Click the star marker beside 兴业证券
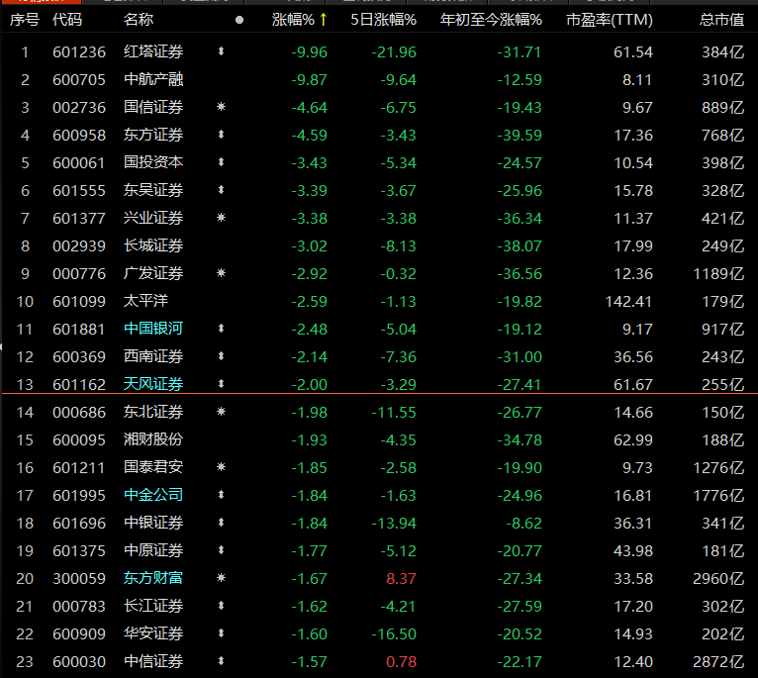Image resolution: width=758 pixels, height=678 pixels. tap(221, 218)
